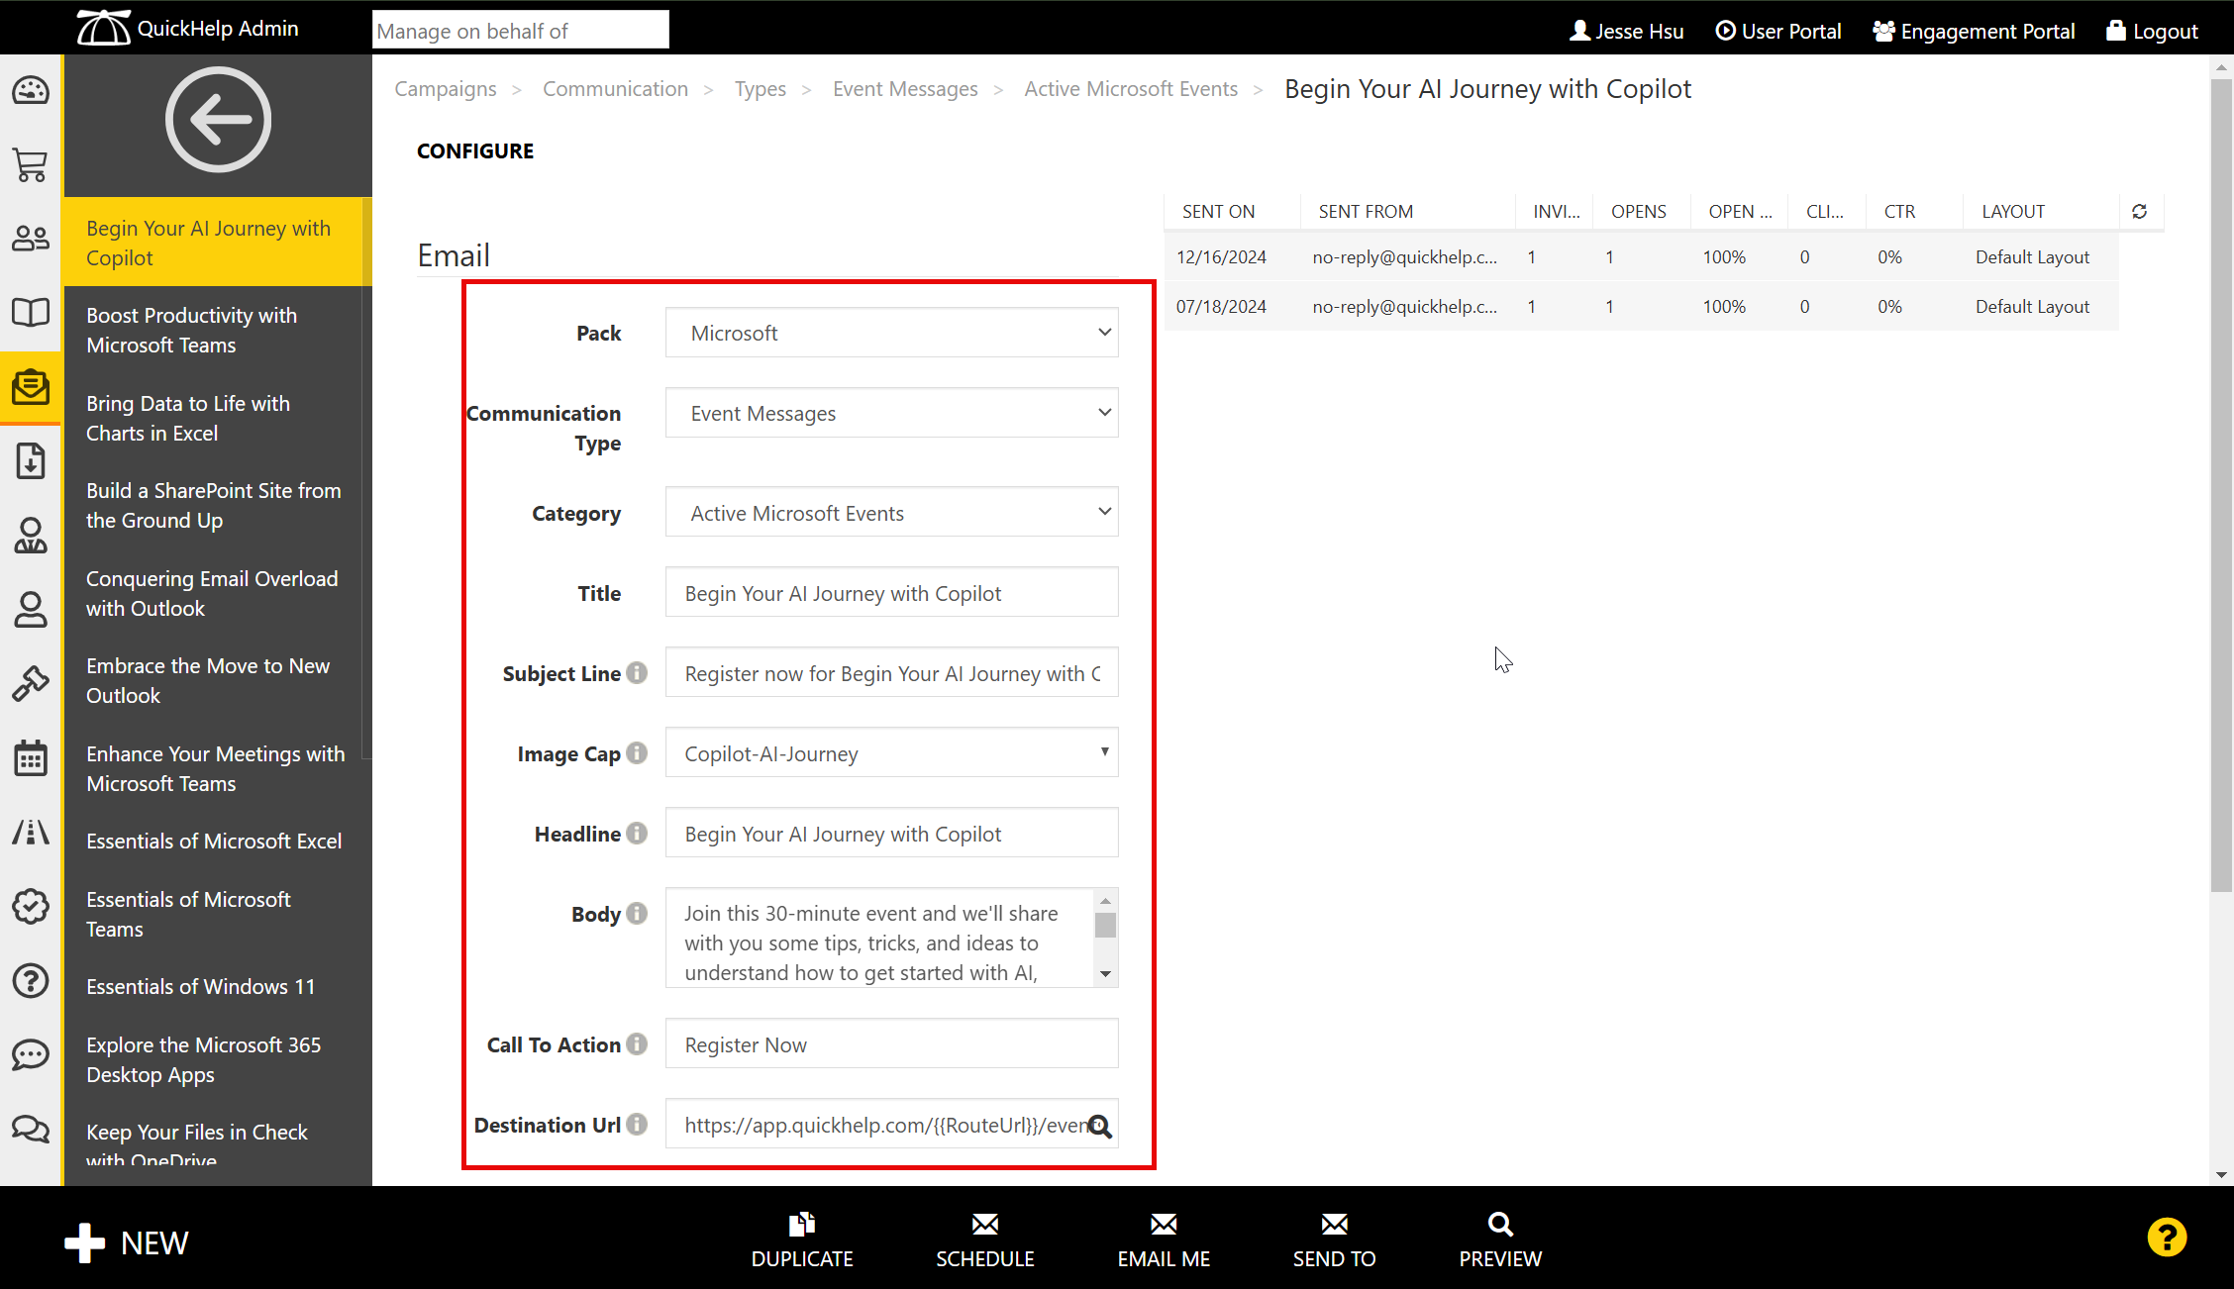This screenshot has width=2234, height=1289.
Task: Expand the Pack dropdown
Action: [x=891, y=333]
